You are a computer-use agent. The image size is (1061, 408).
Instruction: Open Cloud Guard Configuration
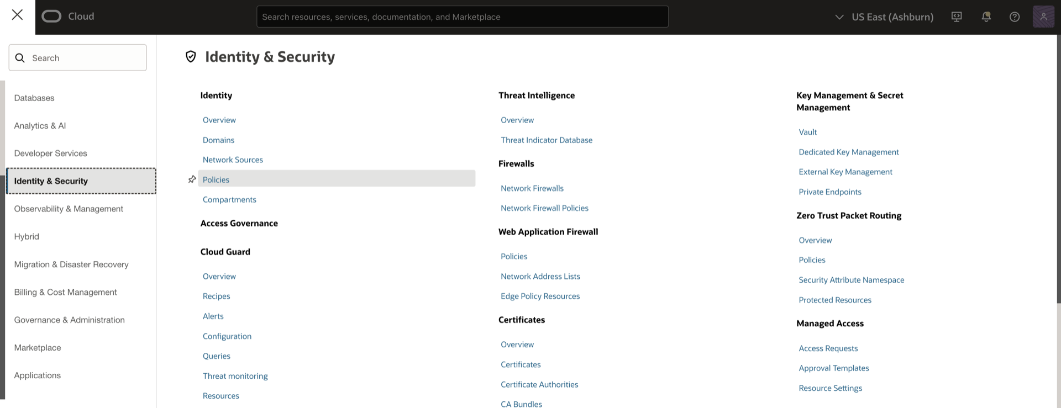[227, 336]
